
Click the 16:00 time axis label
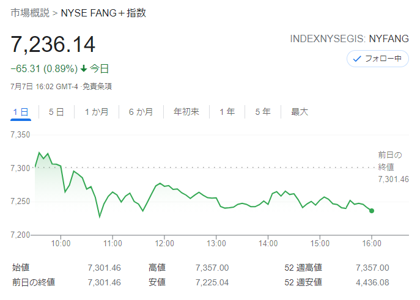372,243
